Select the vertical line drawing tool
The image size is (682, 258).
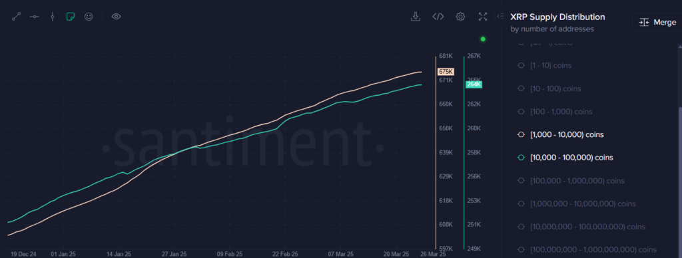pyautogui.click(x=52, y=17)
